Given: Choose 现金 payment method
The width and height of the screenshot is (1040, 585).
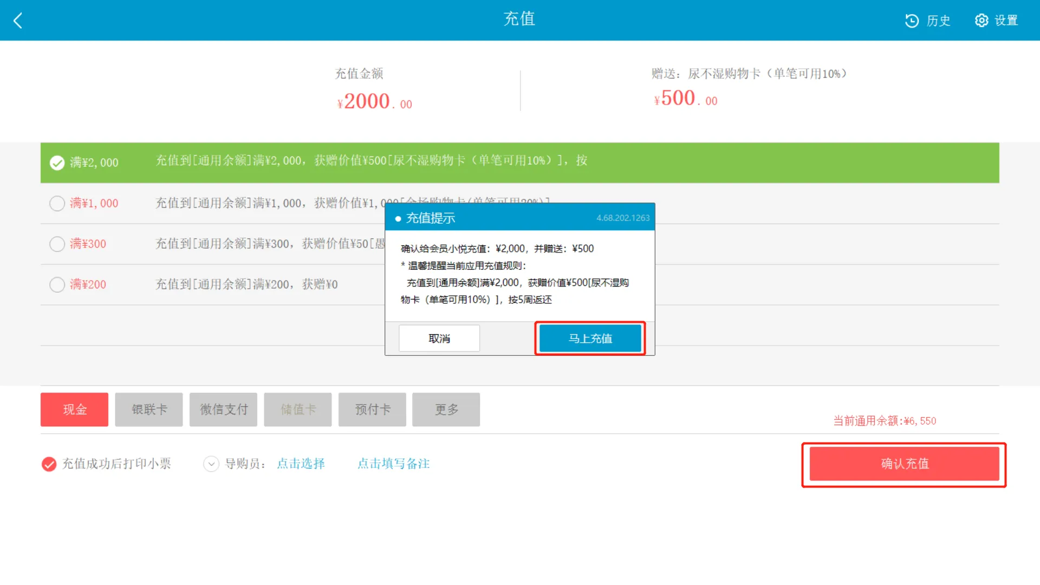Looking at the screenshot, I should pyautogui.click(x=74, y=409).
